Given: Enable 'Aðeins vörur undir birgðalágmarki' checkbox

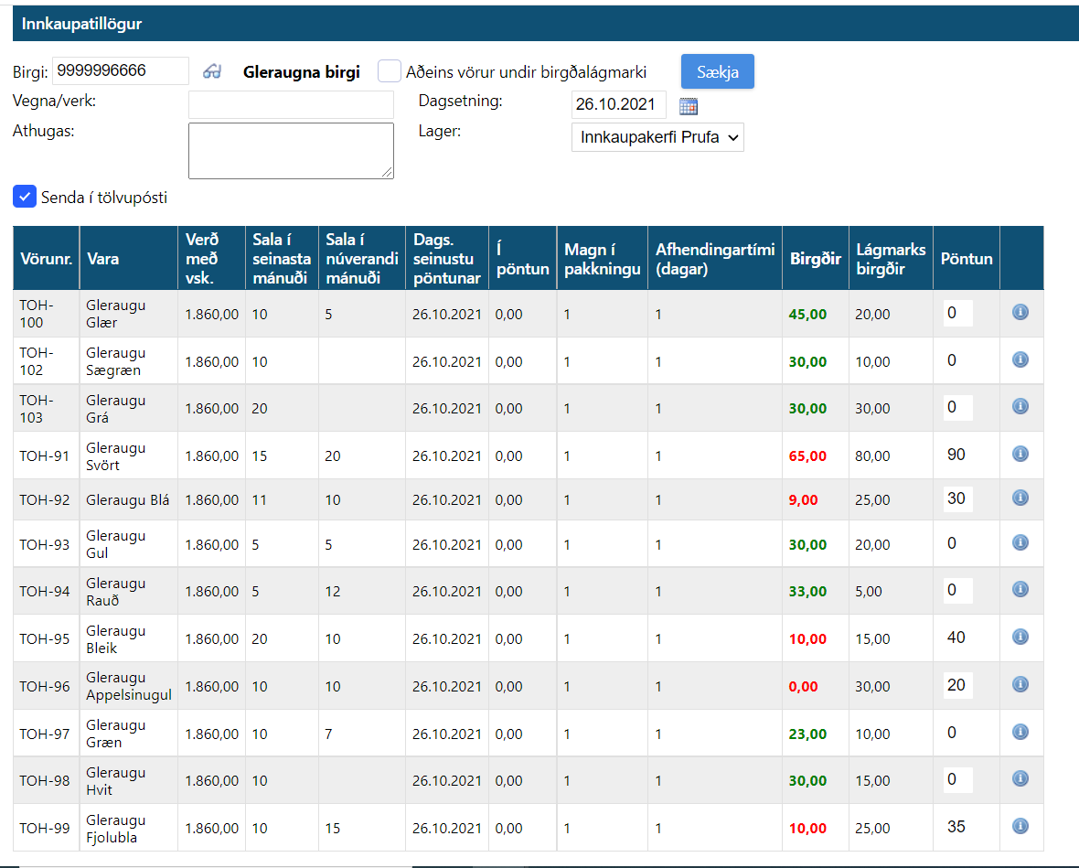Looking at the screenshot, I should (390, 71).
